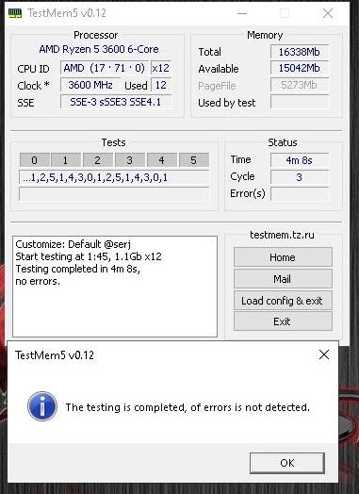Click the Total memory value 16338Mb
The height and width of the screenshot is (494, 359).
pyautogui.click(x=300, y=52)
